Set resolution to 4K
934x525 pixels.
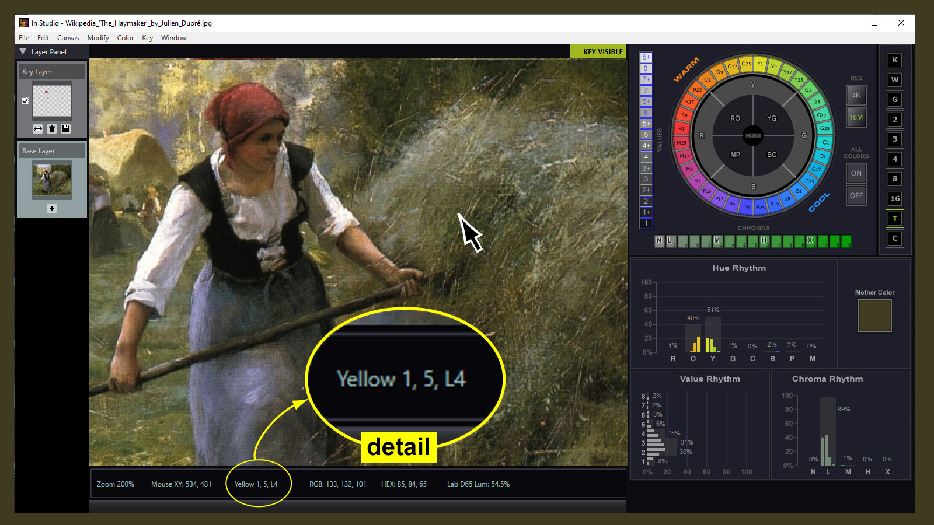click(x=856, y=95)
